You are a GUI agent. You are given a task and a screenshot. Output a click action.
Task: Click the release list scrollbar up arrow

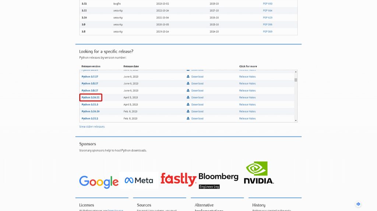(x=296, y=71)
